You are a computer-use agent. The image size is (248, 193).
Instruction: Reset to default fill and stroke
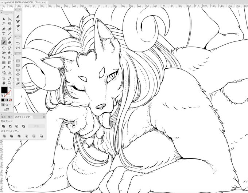pyautogui.click(x=2, y=96)
